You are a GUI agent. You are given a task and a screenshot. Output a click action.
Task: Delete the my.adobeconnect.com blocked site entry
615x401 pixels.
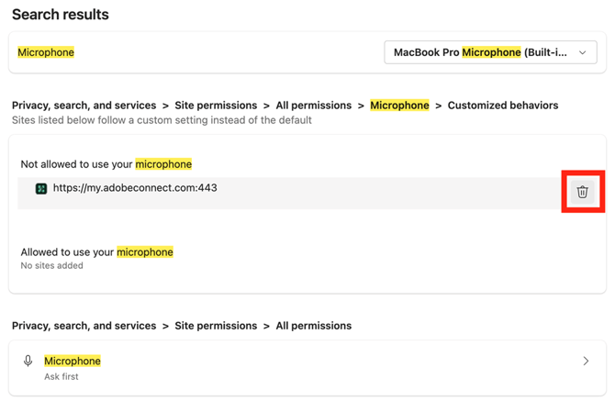pos(582,192)
